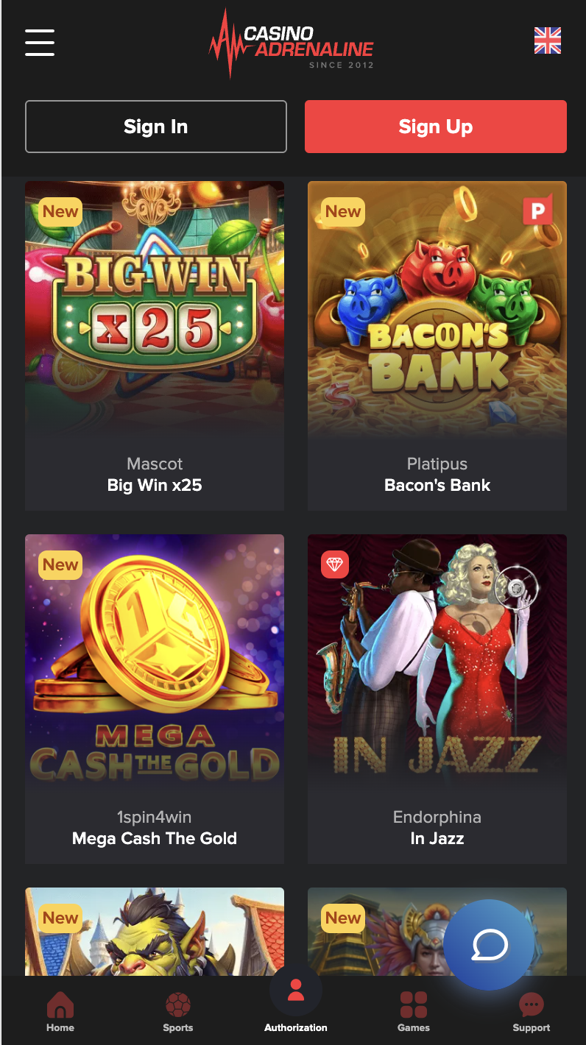This screenshot has width=586, height=1045.
Task: Open the Big Win x25 game thumbnail
Action: (155, 309)
